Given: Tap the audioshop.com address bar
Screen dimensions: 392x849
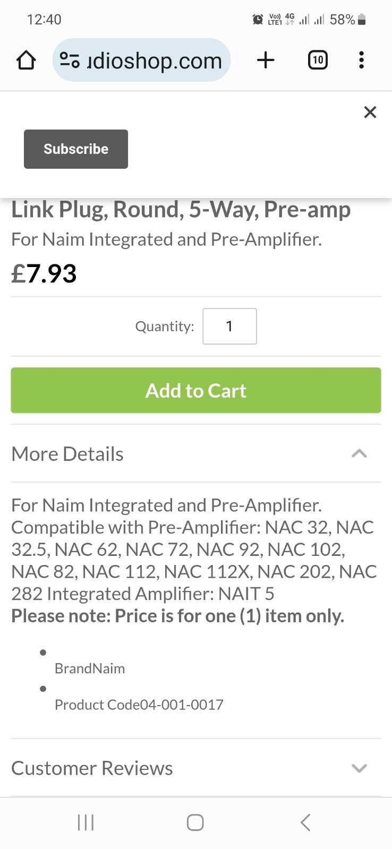Looking at the screenshot, I should pos(141,60).
